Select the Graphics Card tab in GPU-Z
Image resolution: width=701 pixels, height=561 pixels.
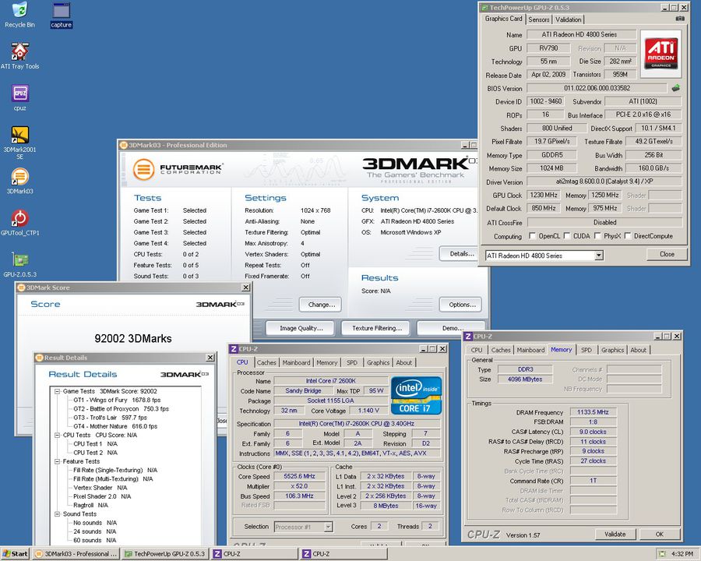point(503,19)
